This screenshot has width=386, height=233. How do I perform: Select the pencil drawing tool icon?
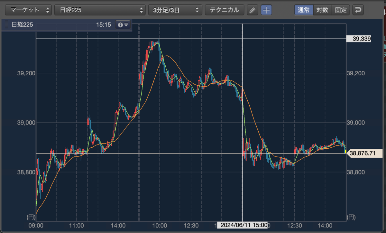click(x=253, y=10)
